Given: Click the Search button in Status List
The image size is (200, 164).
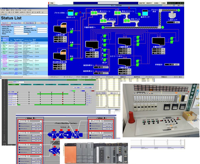Looking at the screenshot, I should pyautogui.click(x=4, y=23).
